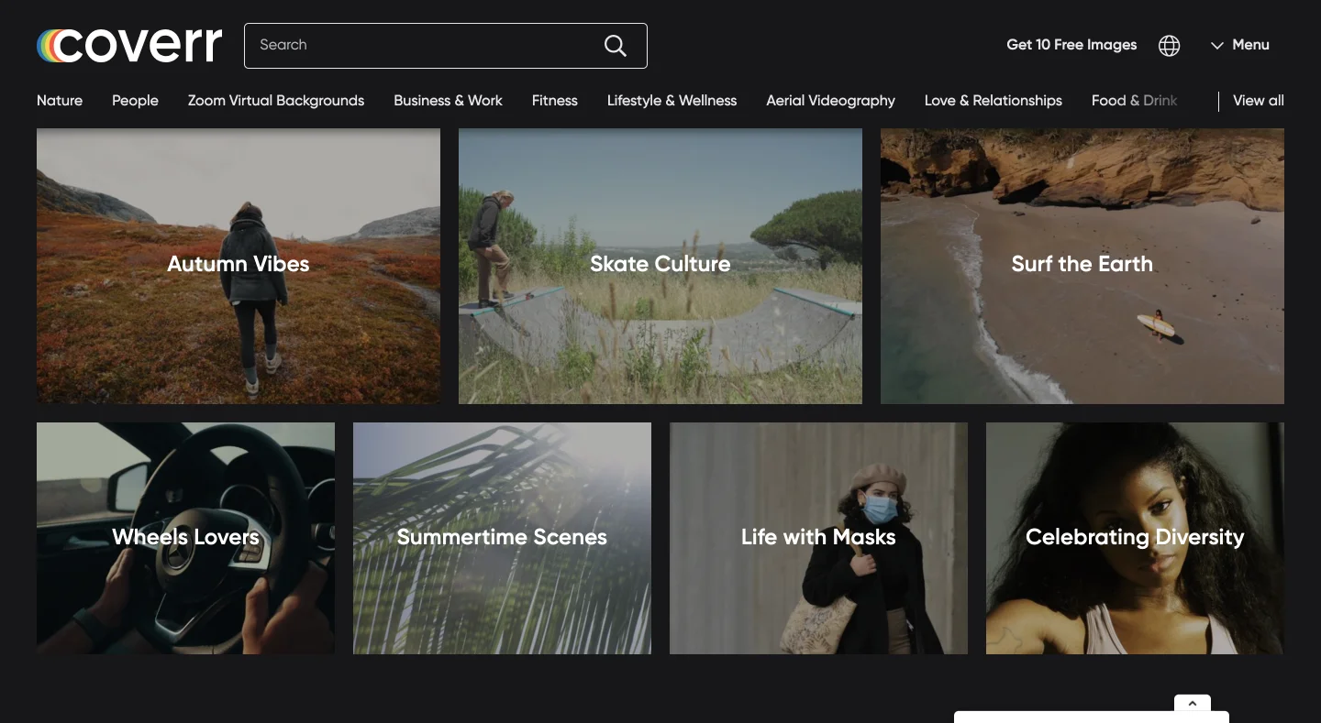Open the globe language selector

point(1169,46)
